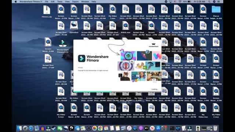Open the black P app in the dock
This screenshot has width=235, height=132.
click(71, 128)
